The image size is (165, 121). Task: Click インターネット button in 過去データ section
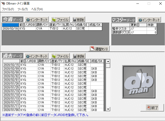click(x=37, y=56)
